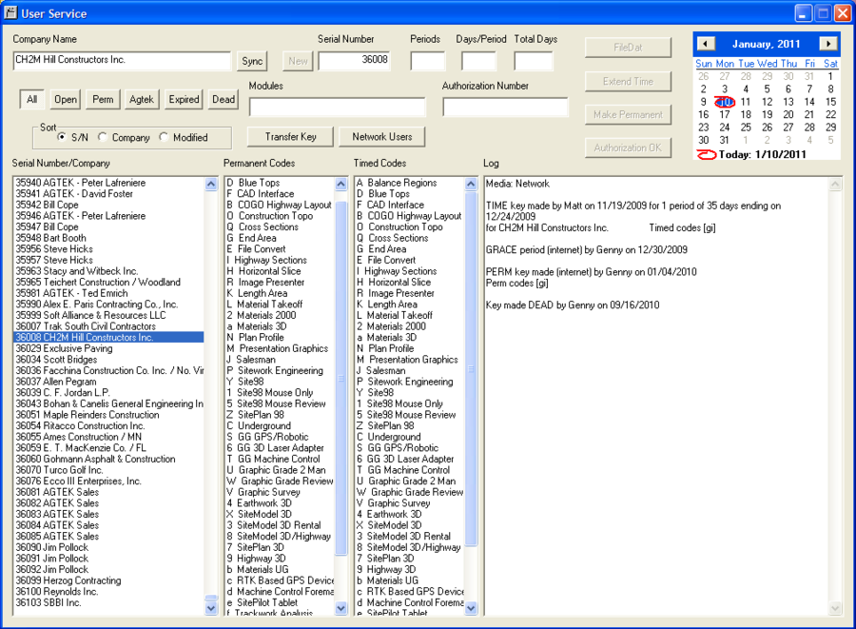The image size is (856, 629).
Task: Click the User Service title bar icon
Action: pos(13,12)
